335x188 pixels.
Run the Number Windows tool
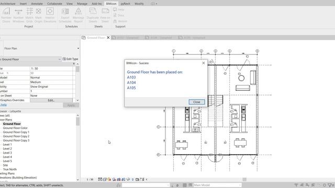(x=18, y=15)
